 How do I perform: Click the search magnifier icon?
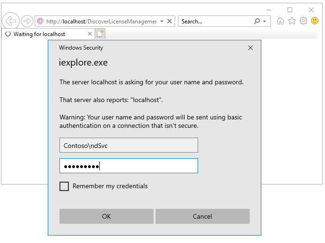click(x=257, y=22)
